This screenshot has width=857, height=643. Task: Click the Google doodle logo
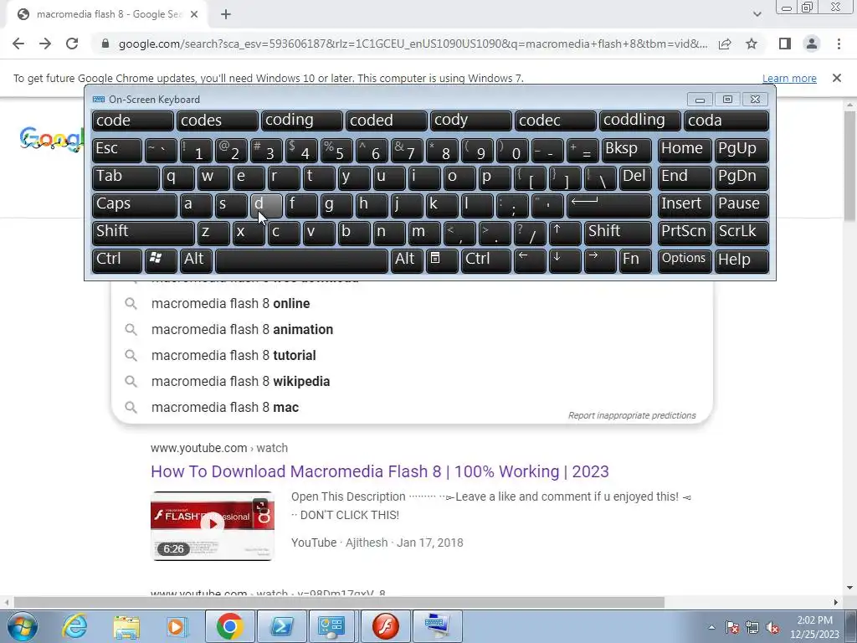pos(51,138)
